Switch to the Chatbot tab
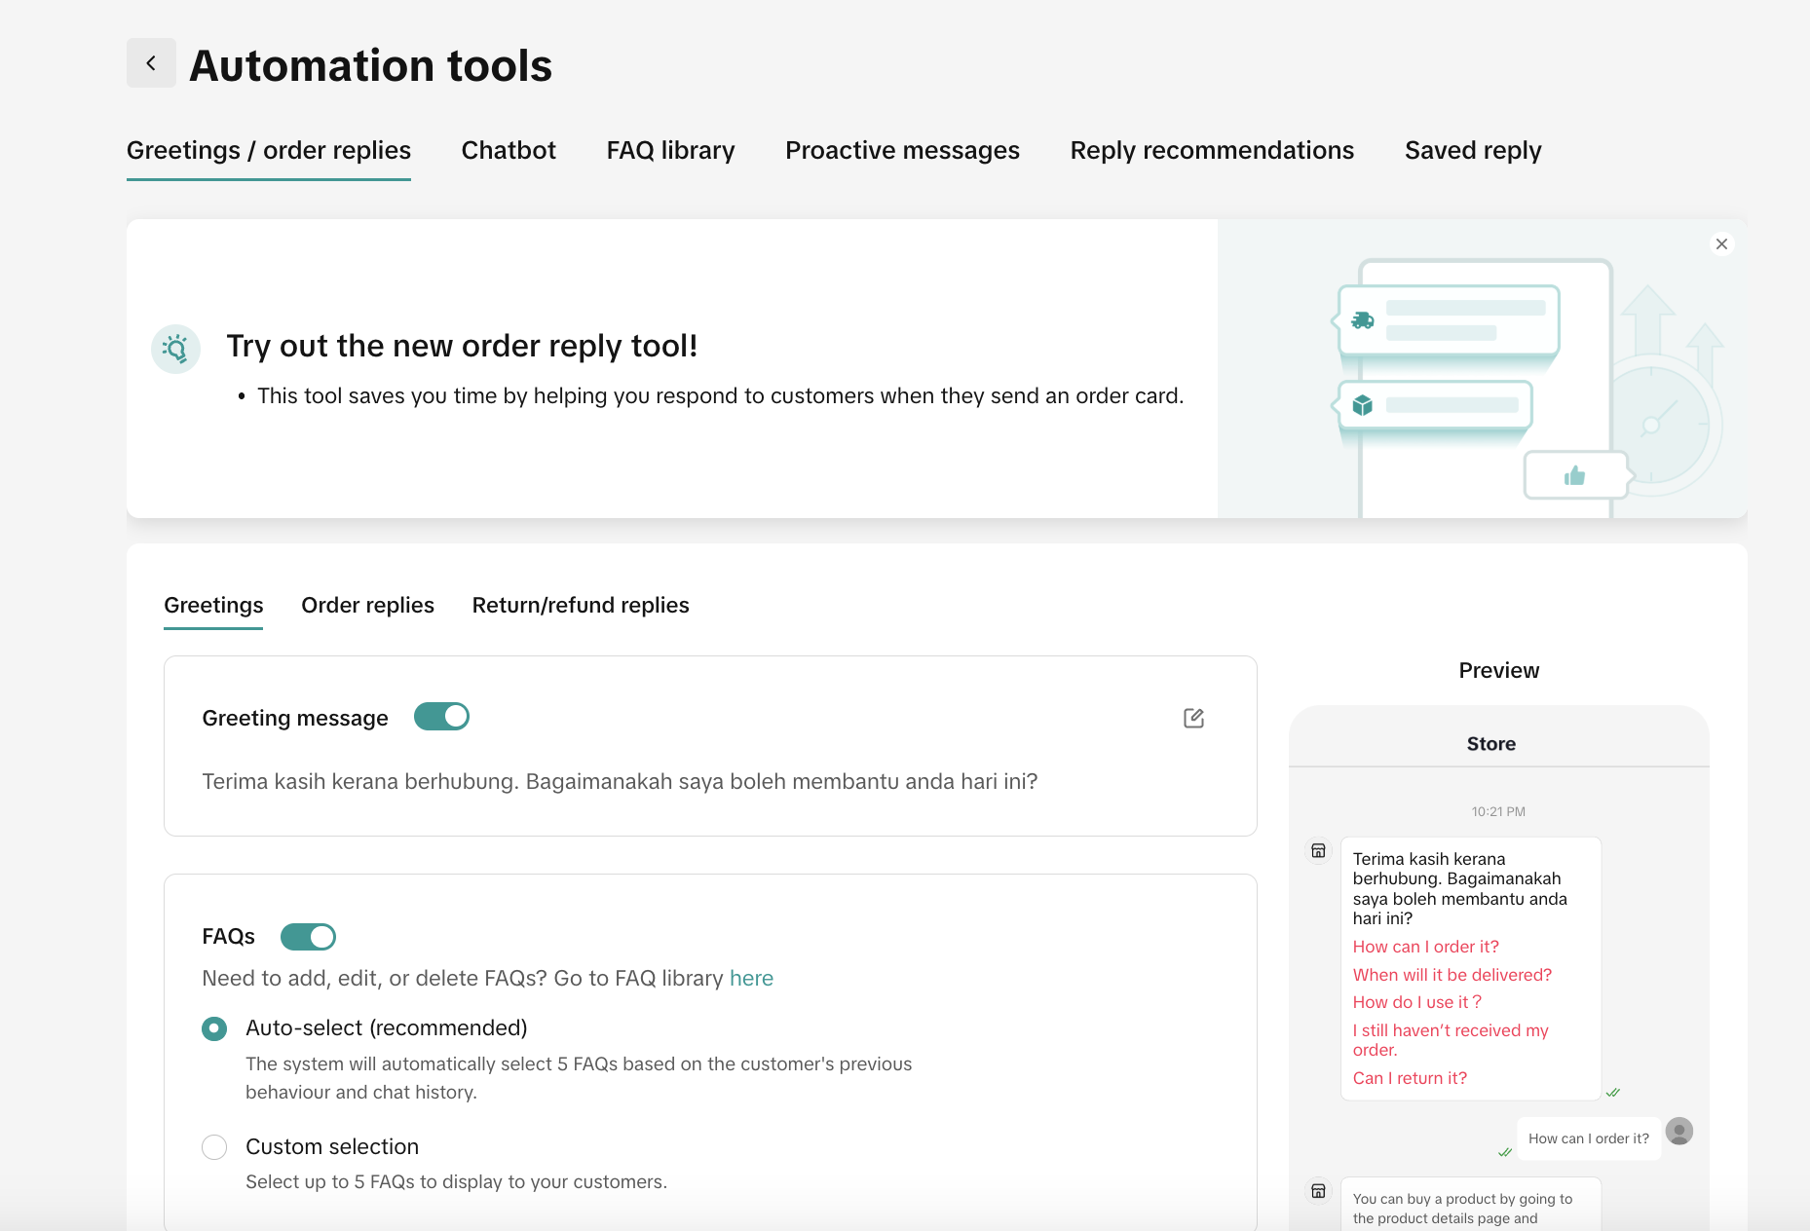Screen dimensions: 1810x1231 [x=509, y=151]
